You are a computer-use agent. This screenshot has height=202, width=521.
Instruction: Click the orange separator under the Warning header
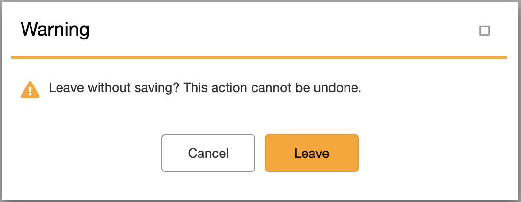click(x=259, y=58)
